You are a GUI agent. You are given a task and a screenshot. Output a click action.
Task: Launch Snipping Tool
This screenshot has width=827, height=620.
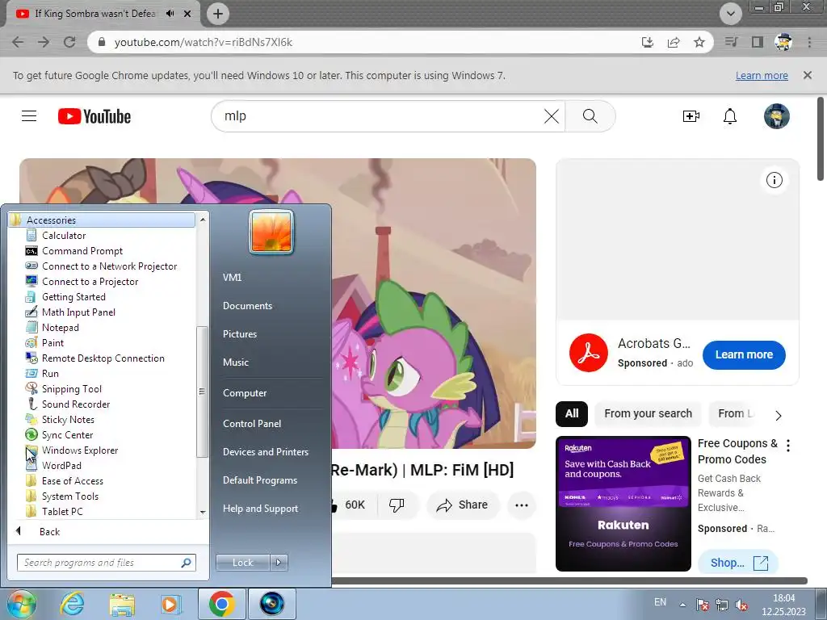(x=72, y=388)
